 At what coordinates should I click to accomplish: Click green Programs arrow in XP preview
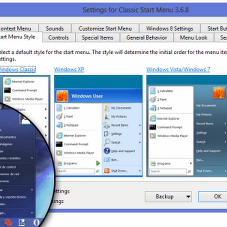(98, 163)
